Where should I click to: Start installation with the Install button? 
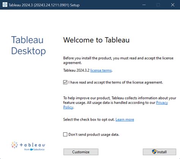159,152
